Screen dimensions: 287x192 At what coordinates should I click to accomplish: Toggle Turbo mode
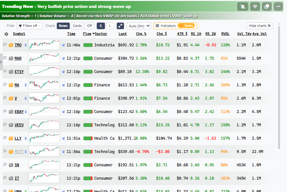coord(187,26)
